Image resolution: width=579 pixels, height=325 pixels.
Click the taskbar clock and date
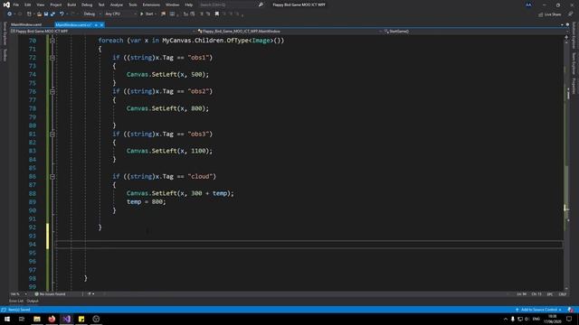(553, 319)
